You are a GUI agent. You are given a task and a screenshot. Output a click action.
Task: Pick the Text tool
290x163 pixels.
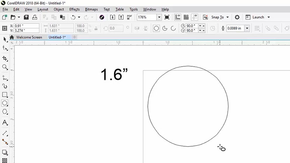click(x=5, y=123)
